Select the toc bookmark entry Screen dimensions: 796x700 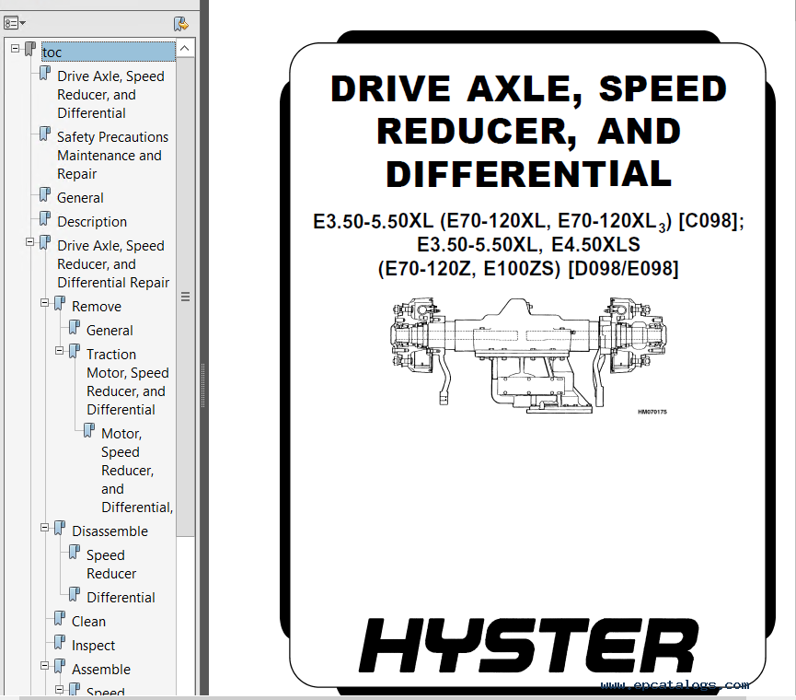[109, 52]
